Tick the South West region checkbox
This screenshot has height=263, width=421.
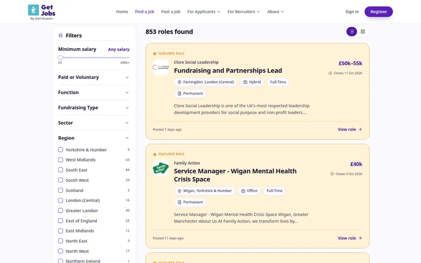pyautogui.click(x=61, y=180)
